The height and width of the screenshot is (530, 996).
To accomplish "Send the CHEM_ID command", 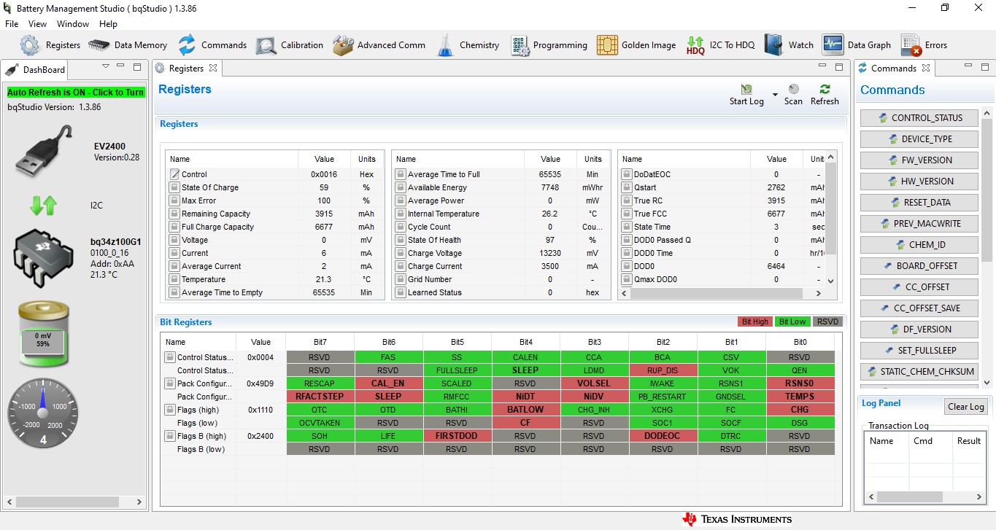I will pyautogui.click(x=919, y=244).
